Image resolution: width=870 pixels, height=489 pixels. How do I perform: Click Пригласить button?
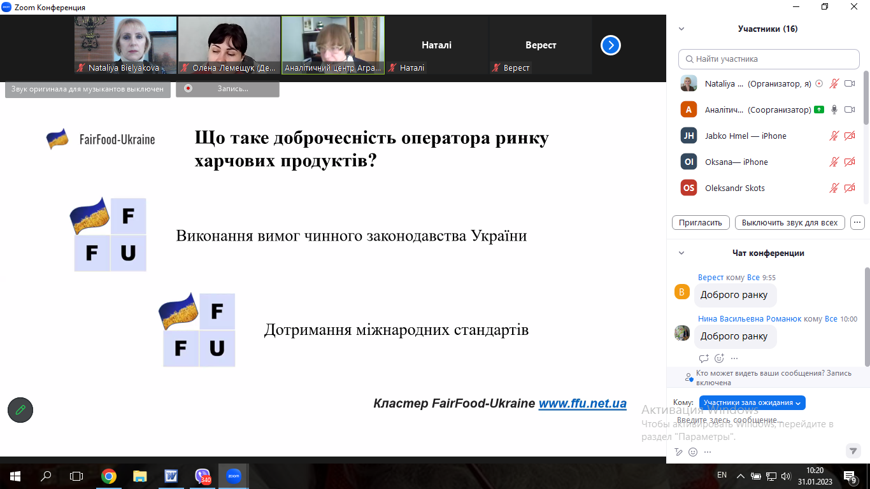pos(701,222)
